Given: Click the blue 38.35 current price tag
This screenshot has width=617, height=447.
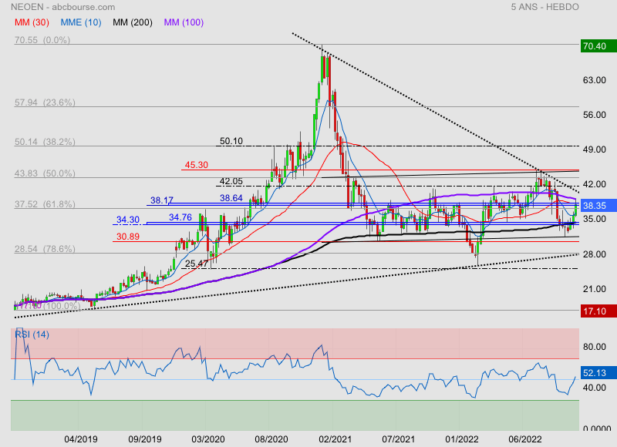Looking at the screenshot, I should pyautogui.click(x=598, y=206).
